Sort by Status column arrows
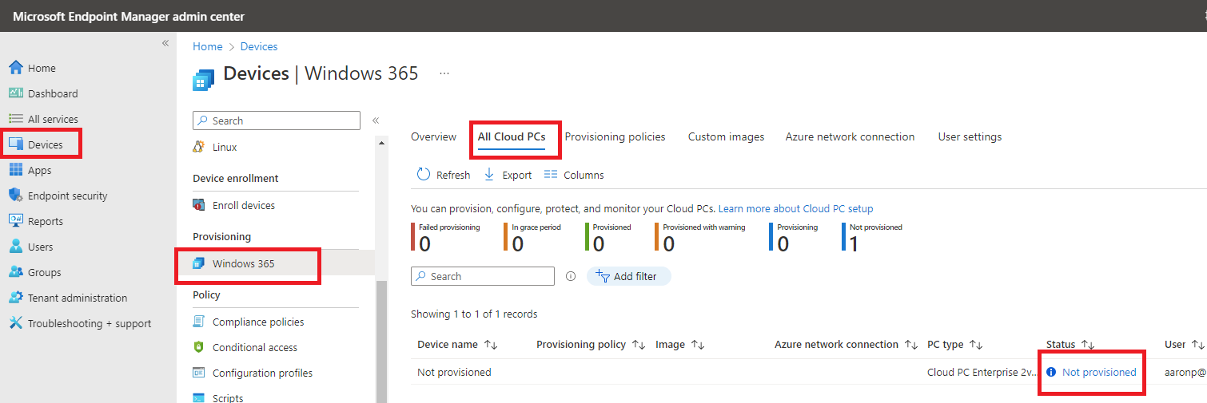This screenshot has width=1207, height=403. [1088, 345]
